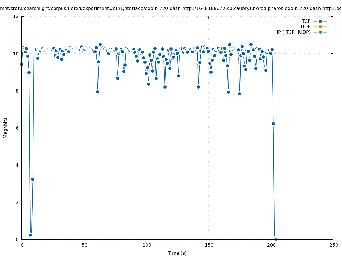Click the IP (!TCP !UDP) legend text
The height and width of the screenshot is (257, 342).
coord(293,32)
